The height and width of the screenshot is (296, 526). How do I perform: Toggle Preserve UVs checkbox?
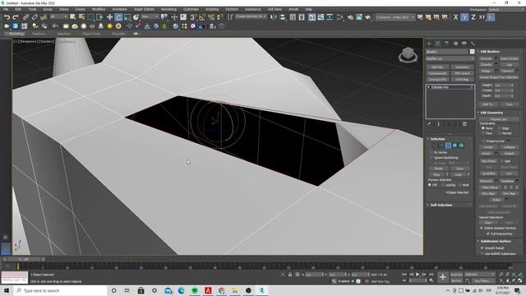coord(483,141)
